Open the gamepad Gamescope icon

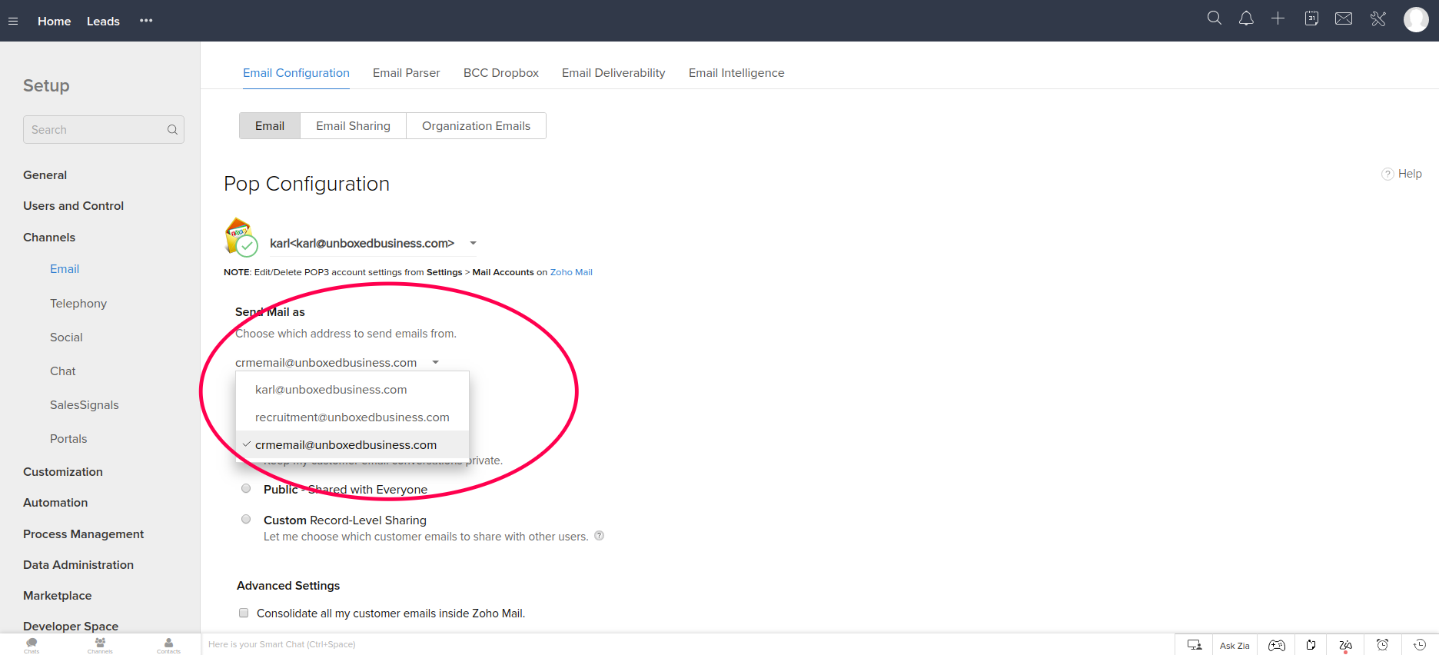(1276, 645)
